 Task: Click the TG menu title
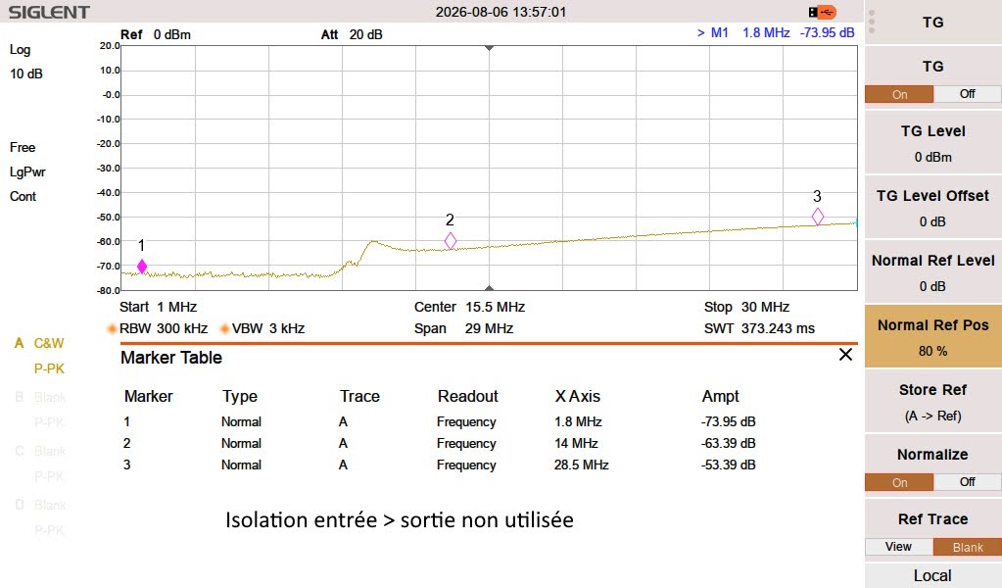tap(933, 23)
